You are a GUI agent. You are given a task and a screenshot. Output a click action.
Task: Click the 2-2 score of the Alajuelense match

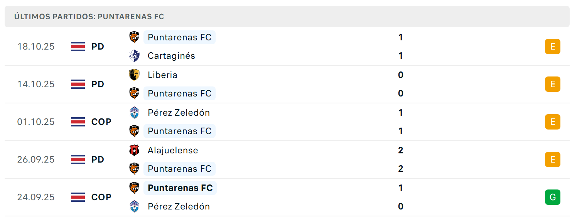(400, 160)
